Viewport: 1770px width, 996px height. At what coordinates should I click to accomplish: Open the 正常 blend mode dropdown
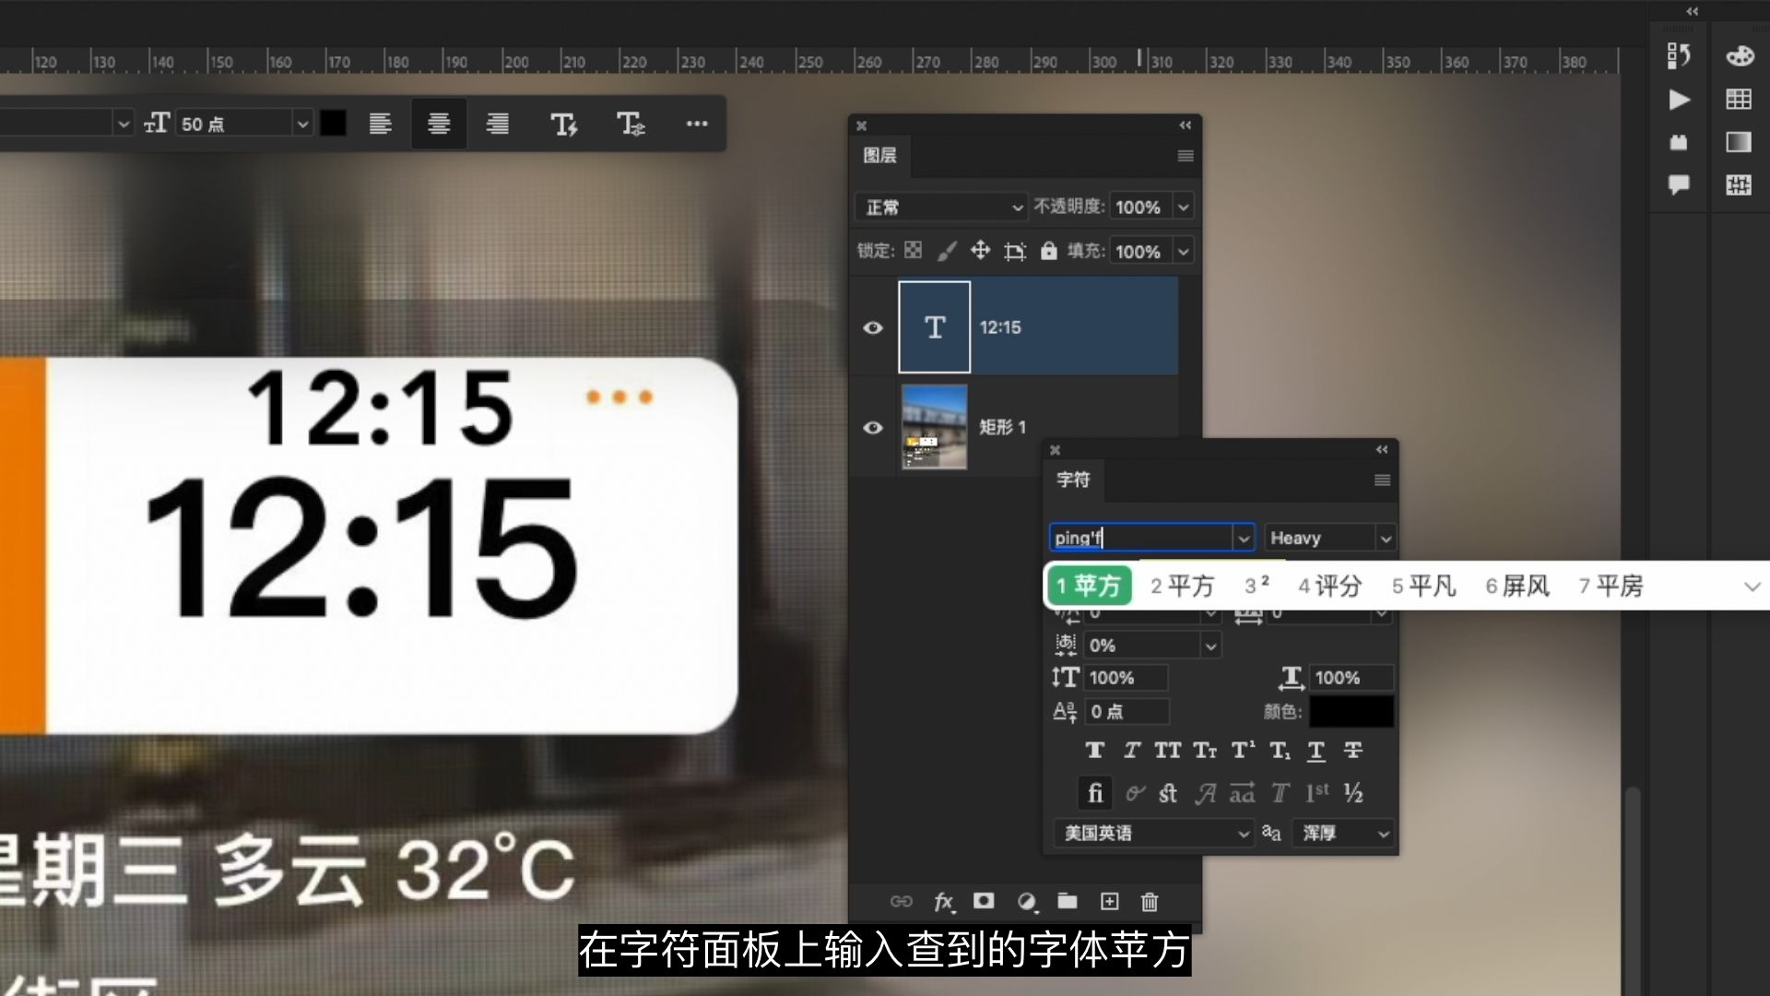[941, 207]
